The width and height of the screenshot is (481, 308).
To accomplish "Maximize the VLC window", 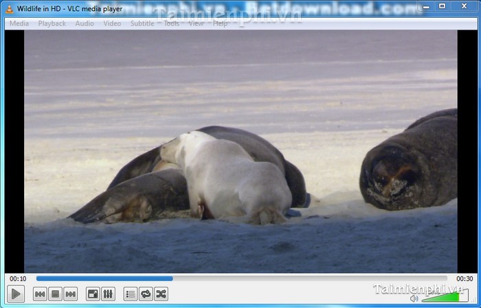I will click(442, 6).
